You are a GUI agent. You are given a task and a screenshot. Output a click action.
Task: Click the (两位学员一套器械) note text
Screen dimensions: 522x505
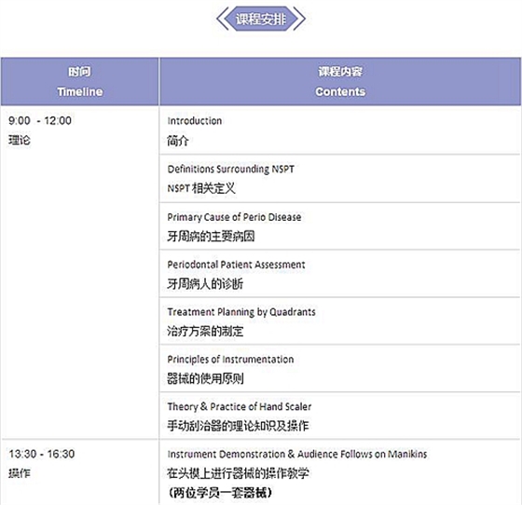tap(220, 493)
